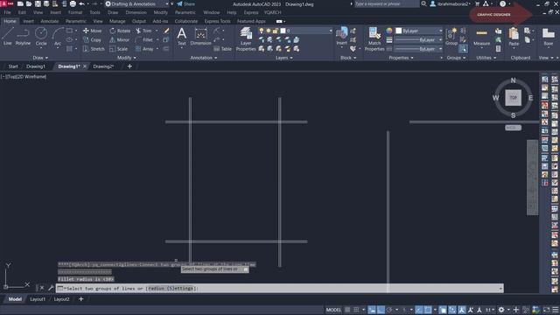Click the Save icon in quick access toolbar
The height and width of the screenshot is (315, 560).
tap(38, 3)
